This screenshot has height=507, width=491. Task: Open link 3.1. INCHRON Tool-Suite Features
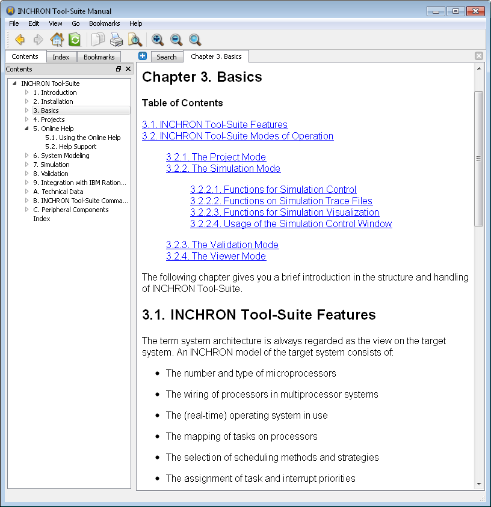[x=215, y=124]
